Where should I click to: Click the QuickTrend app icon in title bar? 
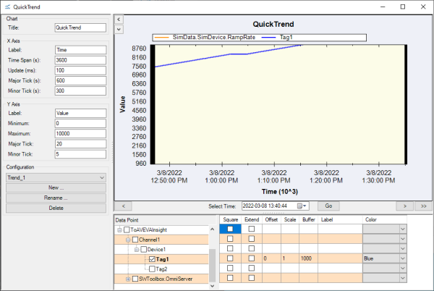(7, 6)
